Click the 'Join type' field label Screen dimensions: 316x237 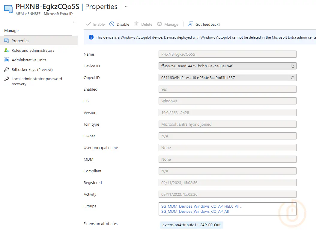click(x=91, y=124)
